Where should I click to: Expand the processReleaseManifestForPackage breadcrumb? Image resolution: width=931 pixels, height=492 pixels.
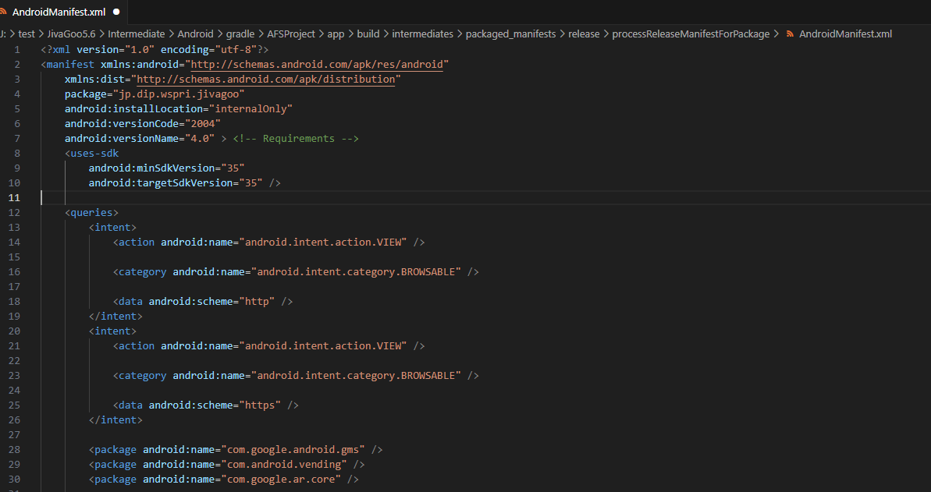click(690, 34)
